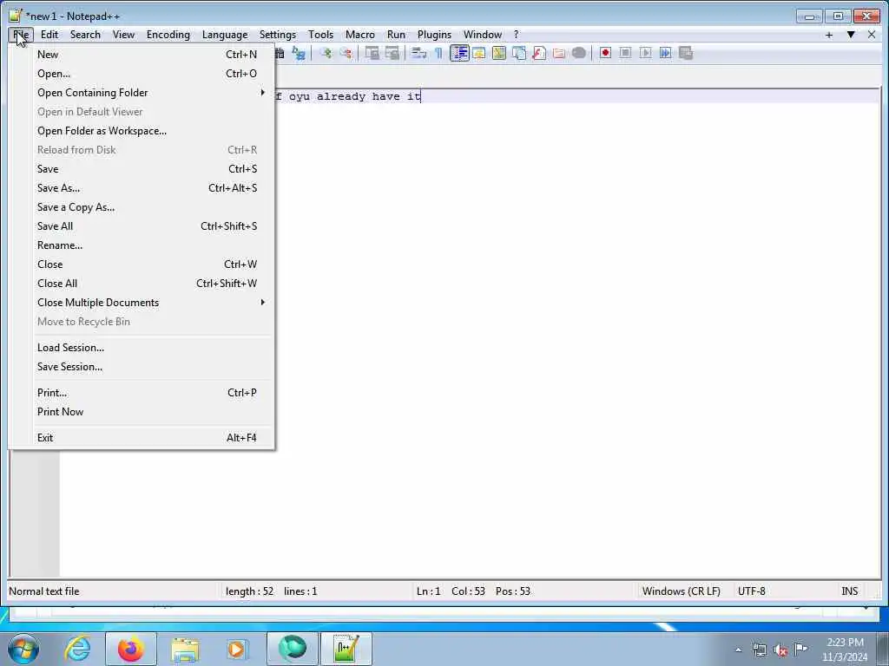The width and height of the screenshot is (889, 666).
Task: Open the Search menu
Action: pyautogui.click(x=85, y=35)
